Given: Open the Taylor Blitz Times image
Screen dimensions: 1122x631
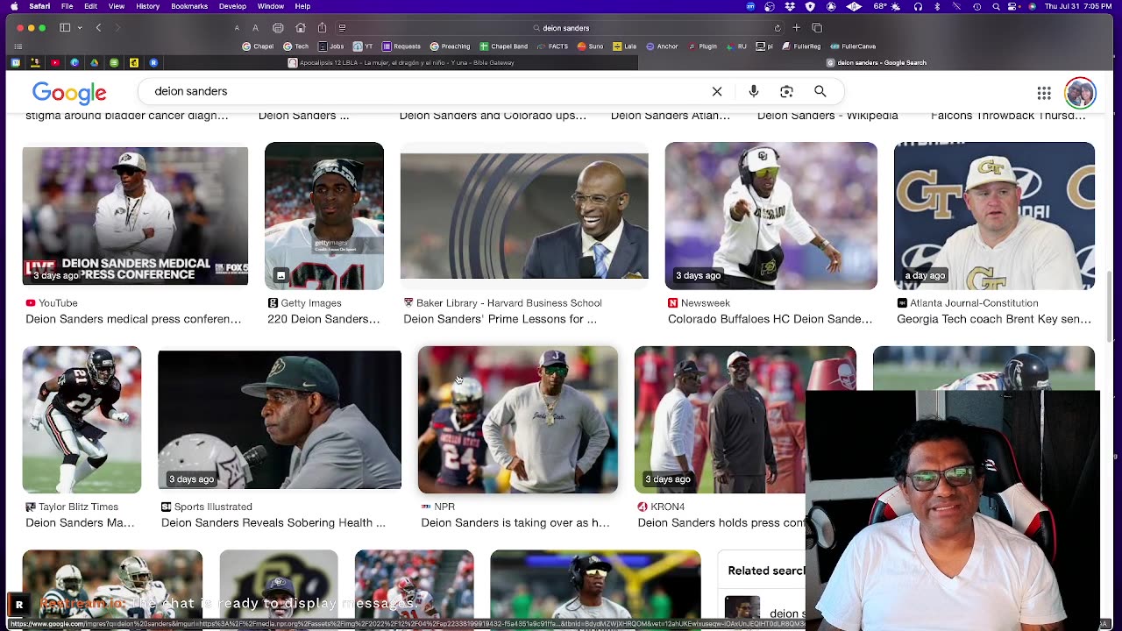Looking at the screenshot, I should pos(82,420).
